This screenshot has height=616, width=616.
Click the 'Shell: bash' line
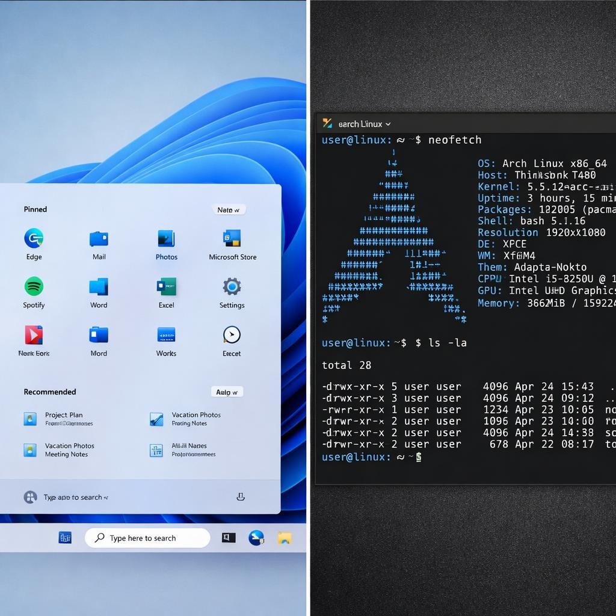point(532,221)
